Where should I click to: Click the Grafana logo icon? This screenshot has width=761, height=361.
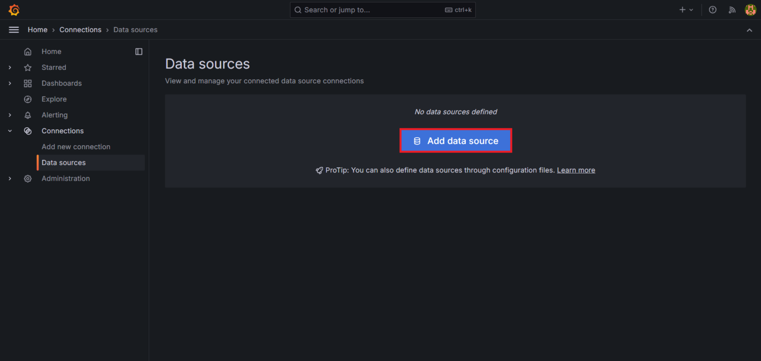(14, 10)
